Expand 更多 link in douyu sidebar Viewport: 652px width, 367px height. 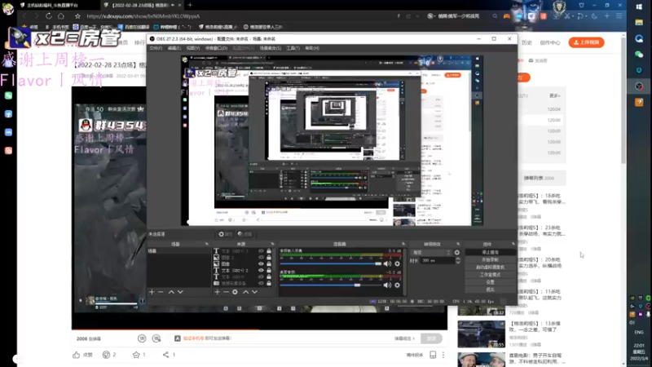554,95
